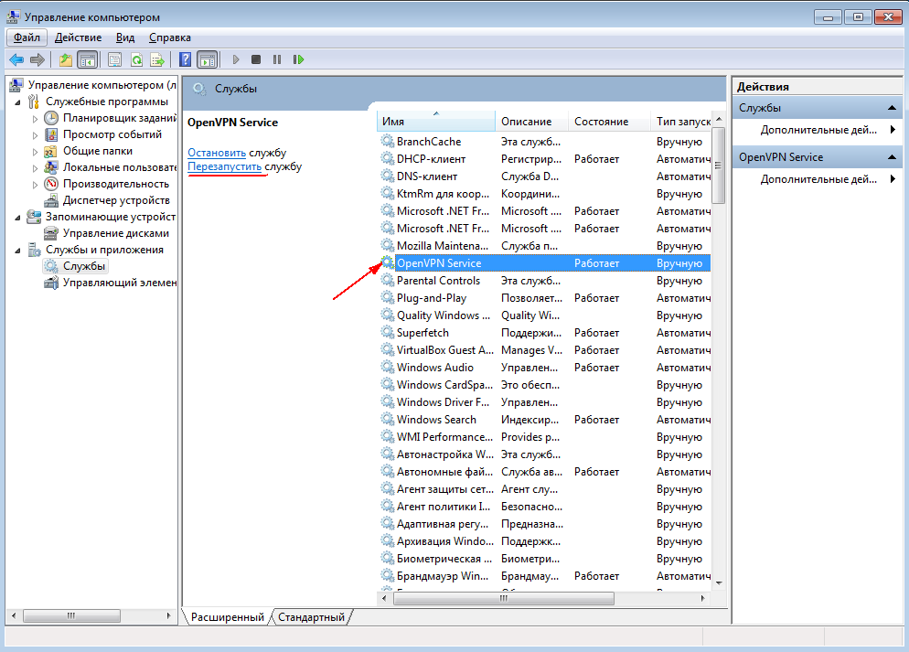The width and height of the screenshot is (909, 652).
Task: Open Help via the blue question mark icon
Action: coord(185,59)
